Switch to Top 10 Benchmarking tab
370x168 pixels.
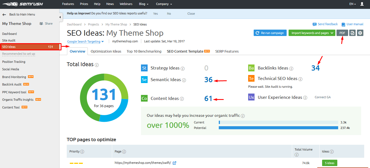[144, 51]
